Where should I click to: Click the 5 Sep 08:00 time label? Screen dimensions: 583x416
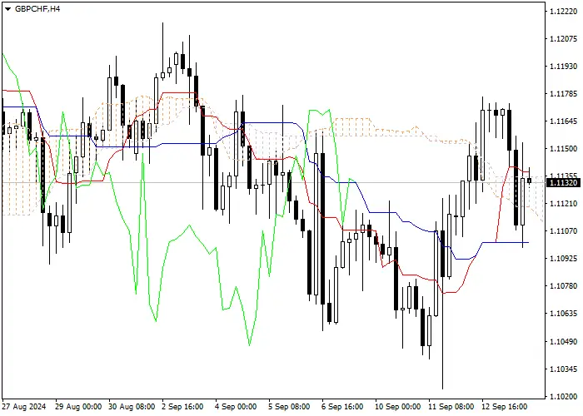tap(289, 407)
